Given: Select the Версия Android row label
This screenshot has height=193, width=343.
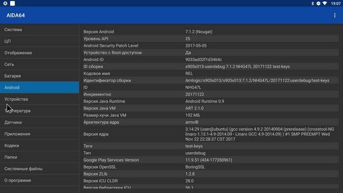Looking at the screenshot, I should [x=99, y=32].
